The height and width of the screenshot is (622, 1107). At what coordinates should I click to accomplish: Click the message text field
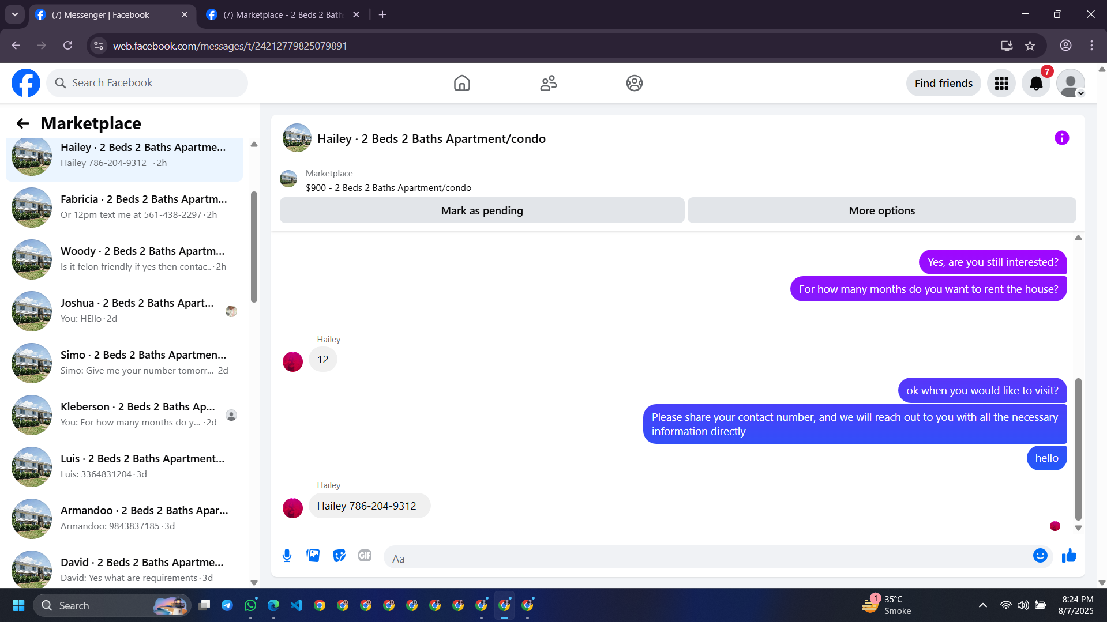point(710,558)
